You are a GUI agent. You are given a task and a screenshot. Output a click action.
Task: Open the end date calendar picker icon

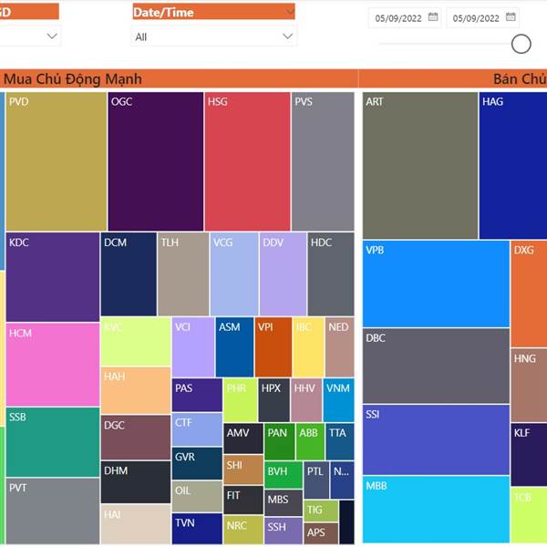click(x=511, y=16)
